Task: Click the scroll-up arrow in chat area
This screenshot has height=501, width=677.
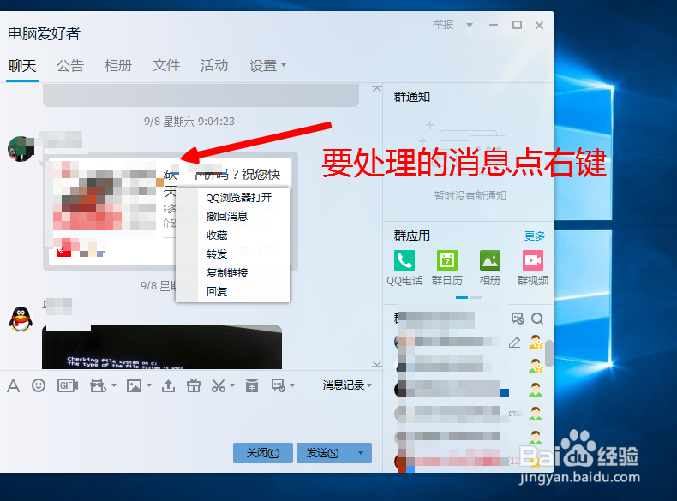Action: (377, 89)
